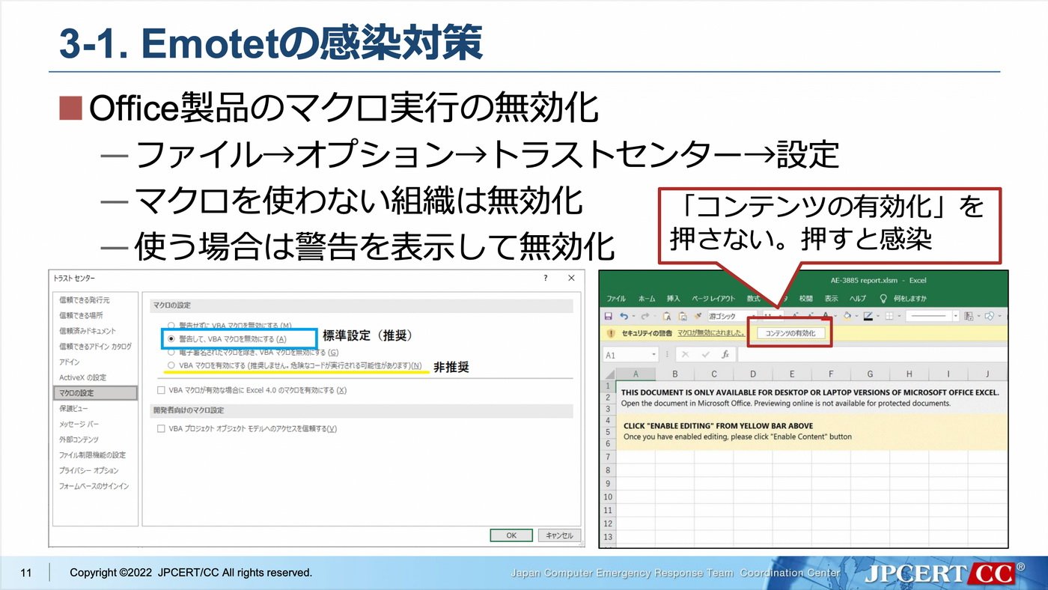Screen dimensions: 1048x590
Task: Select the disable except digitally signed macros option
Action: [171, 352]
